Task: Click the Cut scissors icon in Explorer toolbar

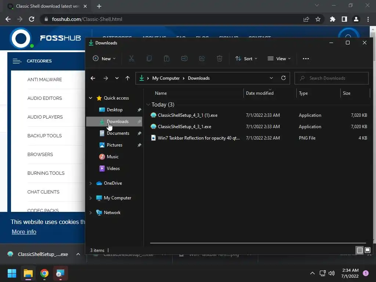Action: pos(131,58)
